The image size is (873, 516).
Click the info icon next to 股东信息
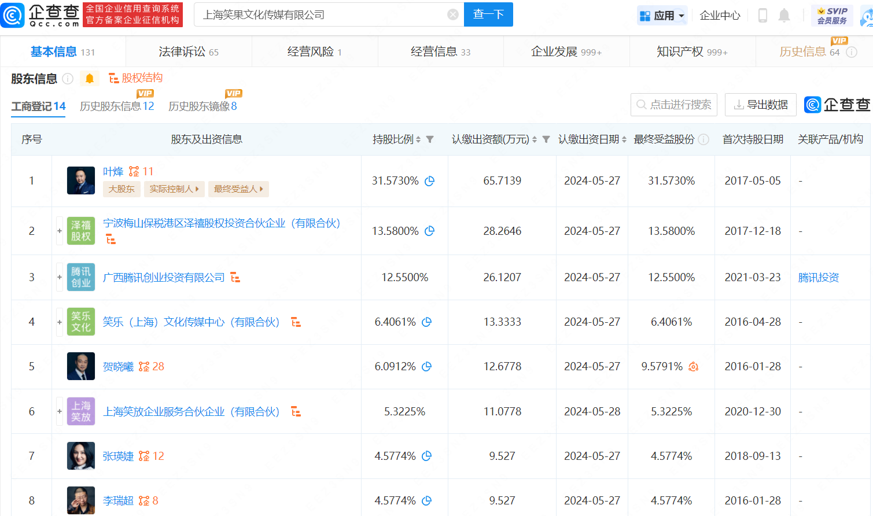[x=68, y=79]
